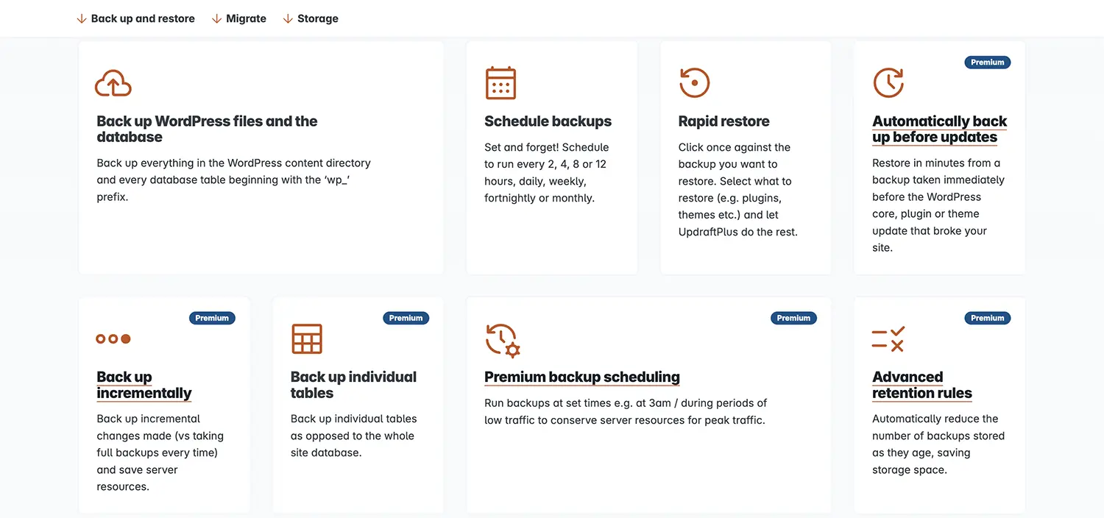Click the table grid icon
The image size is (1104, 518).
point(307,338)
